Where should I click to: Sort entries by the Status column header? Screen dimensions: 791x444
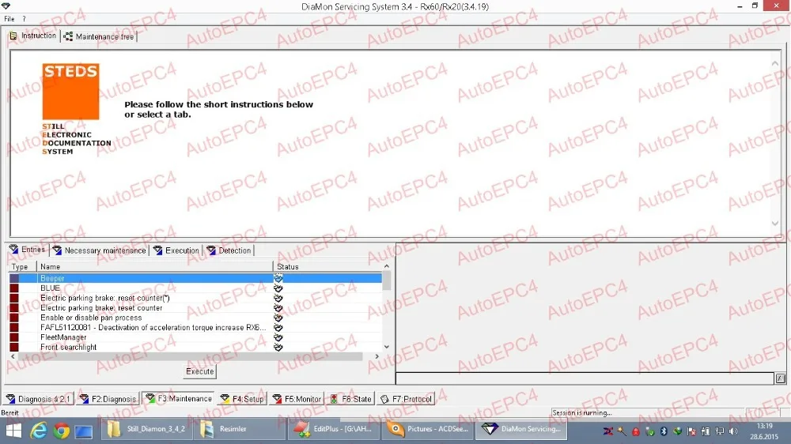tap(327, 266)
